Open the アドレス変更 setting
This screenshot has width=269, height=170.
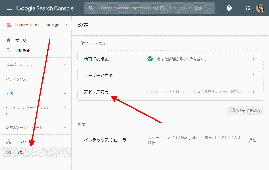coord(170,92)
